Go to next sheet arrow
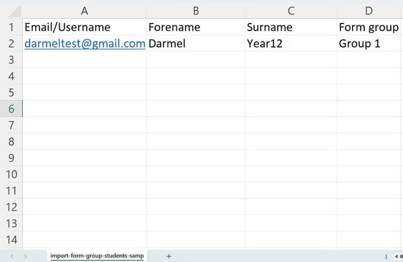The width and height of the screenshot is (403, 262). click(25, 256)
